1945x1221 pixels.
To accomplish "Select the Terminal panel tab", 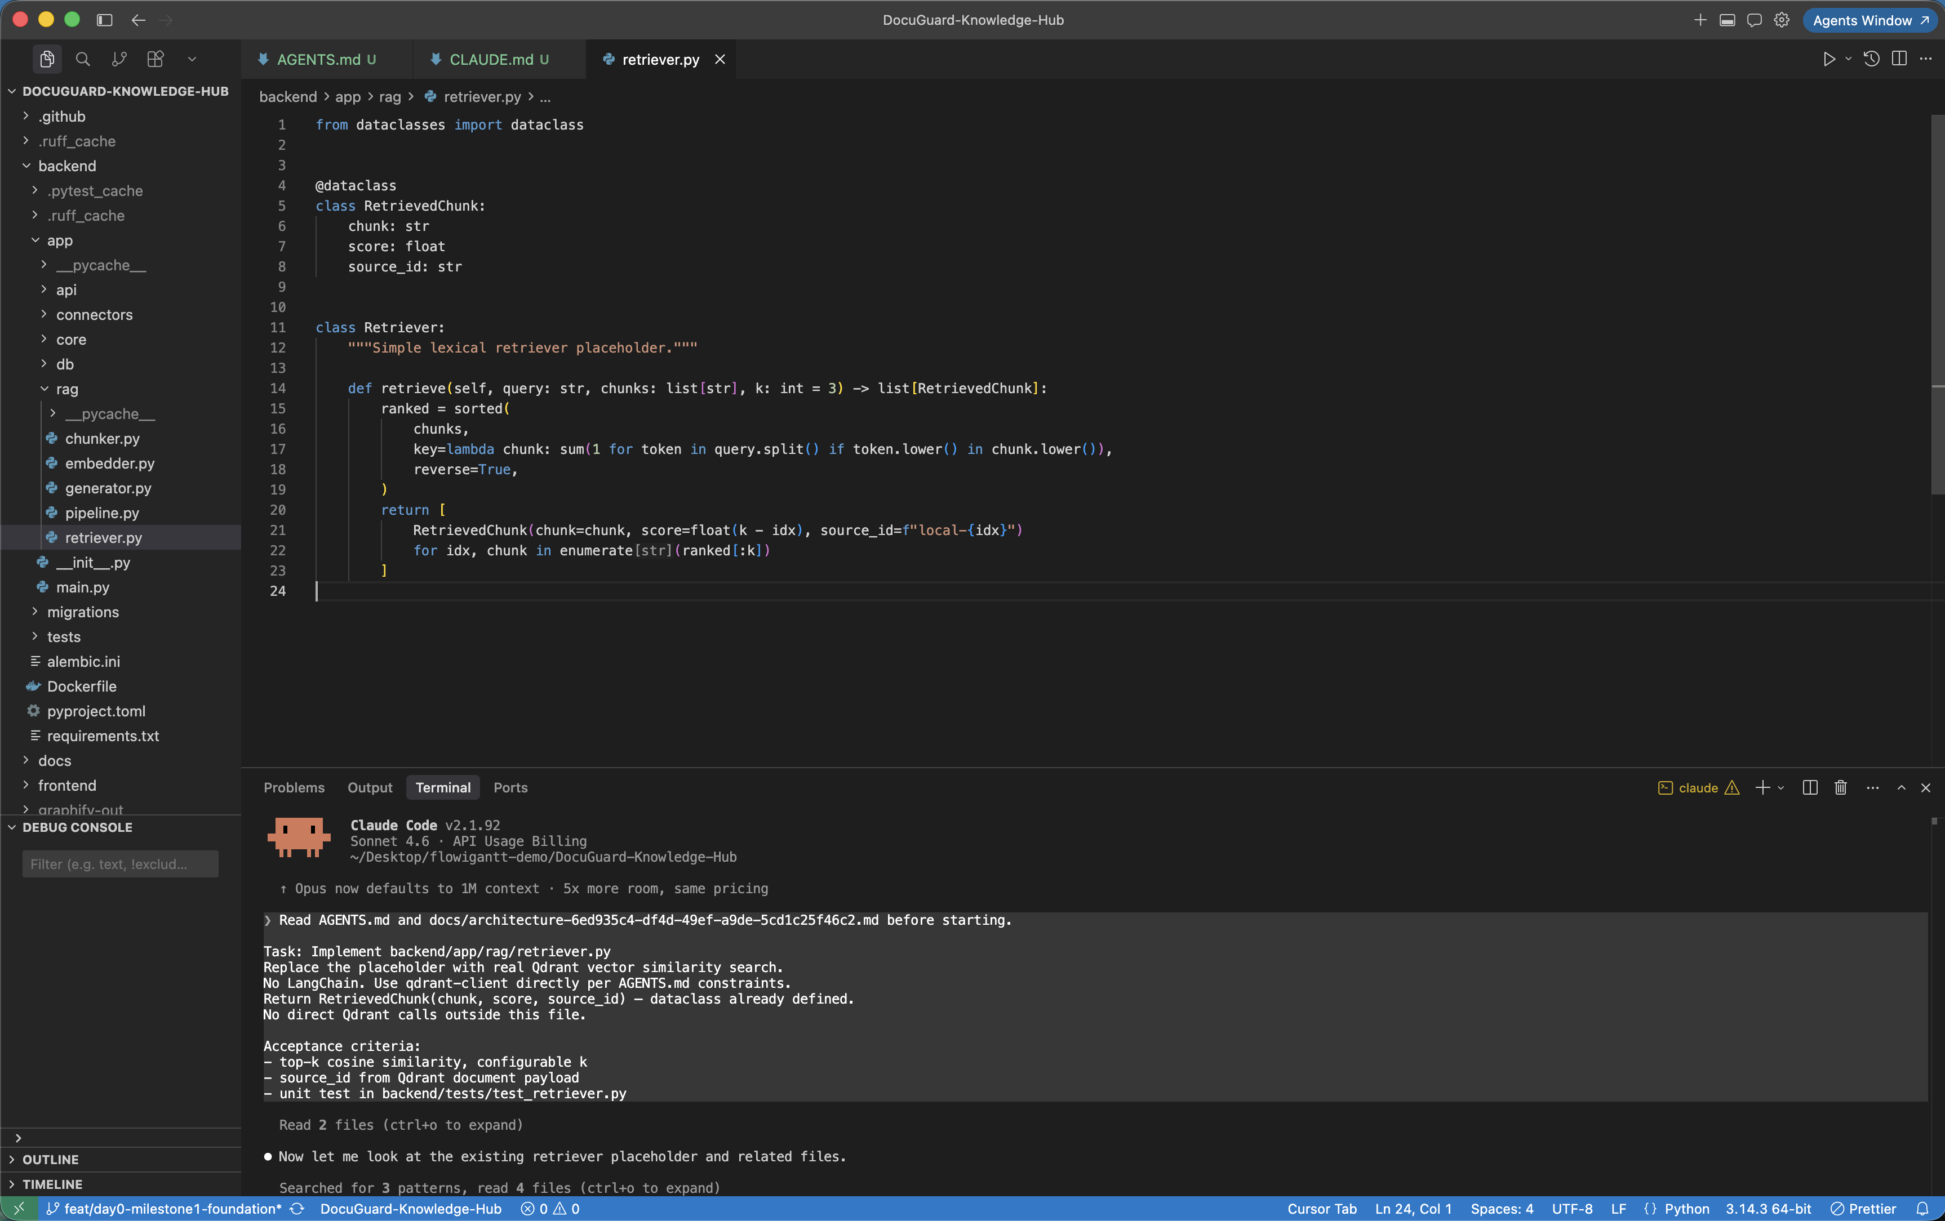I will pos(443,787).
